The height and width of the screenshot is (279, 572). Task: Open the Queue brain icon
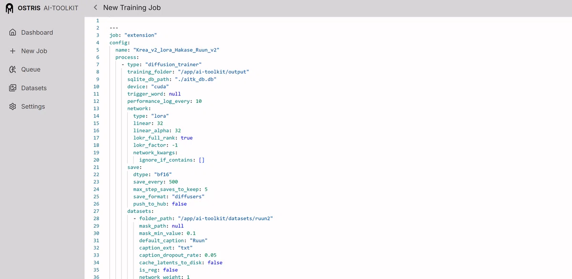click(x=13, y=70)
